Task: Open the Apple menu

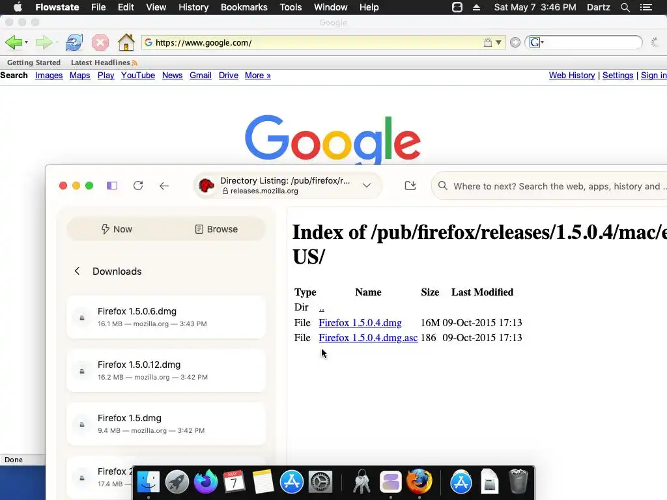Action: [18, 7]
